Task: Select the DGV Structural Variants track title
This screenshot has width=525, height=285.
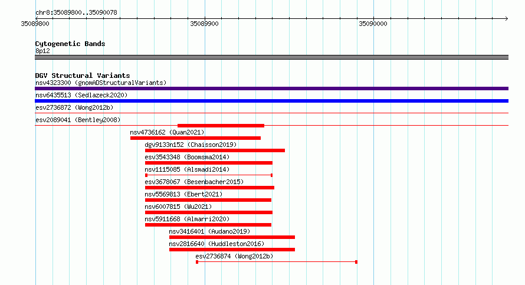Action: [83, 76]
